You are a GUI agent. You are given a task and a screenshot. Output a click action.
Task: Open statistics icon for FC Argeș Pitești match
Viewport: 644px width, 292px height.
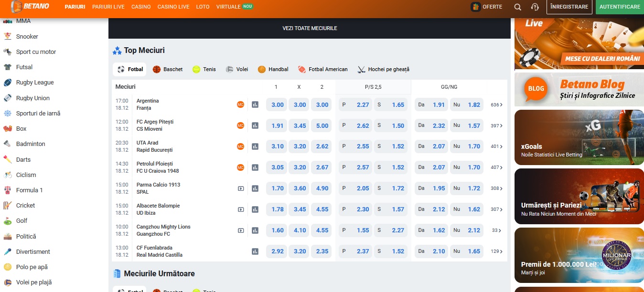pos(255,125)
